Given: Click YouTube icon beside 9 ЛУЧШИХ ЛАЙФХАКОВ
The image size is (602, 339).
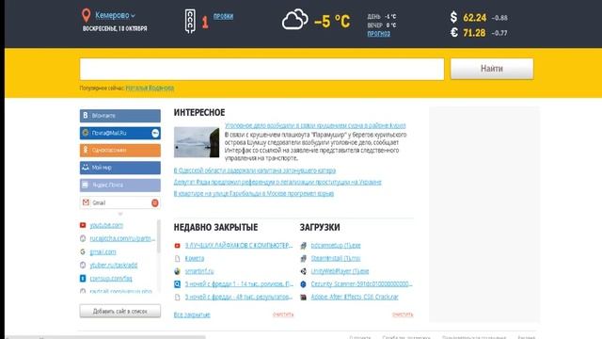Looking at the screenshot, I should pos(178,245).
